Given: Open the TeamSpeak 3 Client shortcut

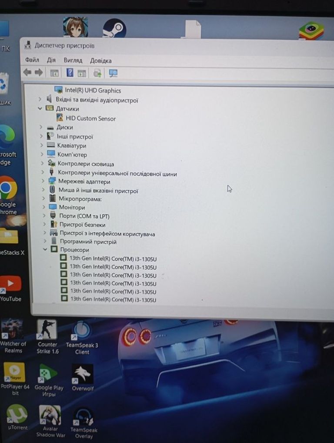Looking at the screenshot, I should click(82, 337).
